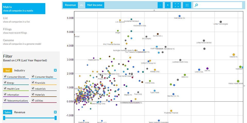Click the Prudential Financial data point
Screen dimensions: 247x123
(171, 111)
